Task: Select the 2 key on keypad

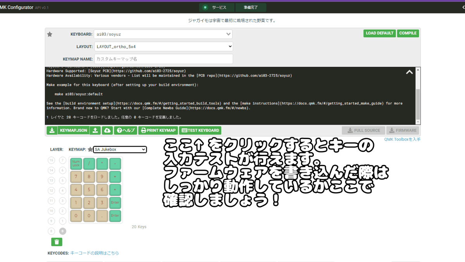Action: (x=89, y=203)
